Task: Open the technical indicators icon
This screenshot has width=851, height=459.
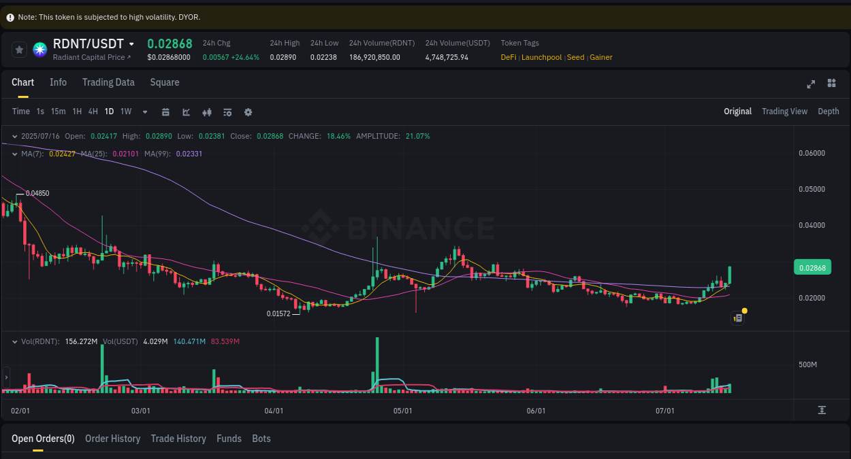Action: (x=227, y=112)
